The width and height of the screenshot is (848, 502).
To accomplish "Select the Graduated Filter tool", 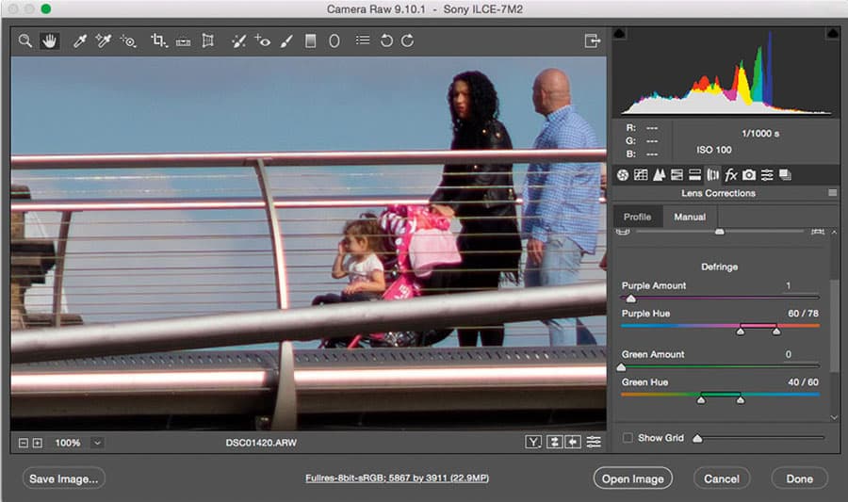I will click(x=310, y=40).
